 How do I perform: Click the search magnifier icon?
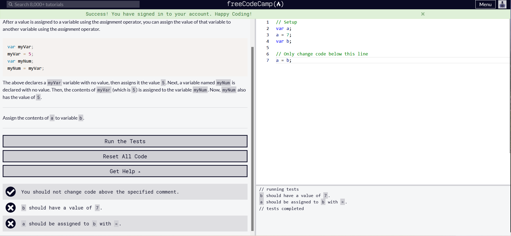coord(11,4)
